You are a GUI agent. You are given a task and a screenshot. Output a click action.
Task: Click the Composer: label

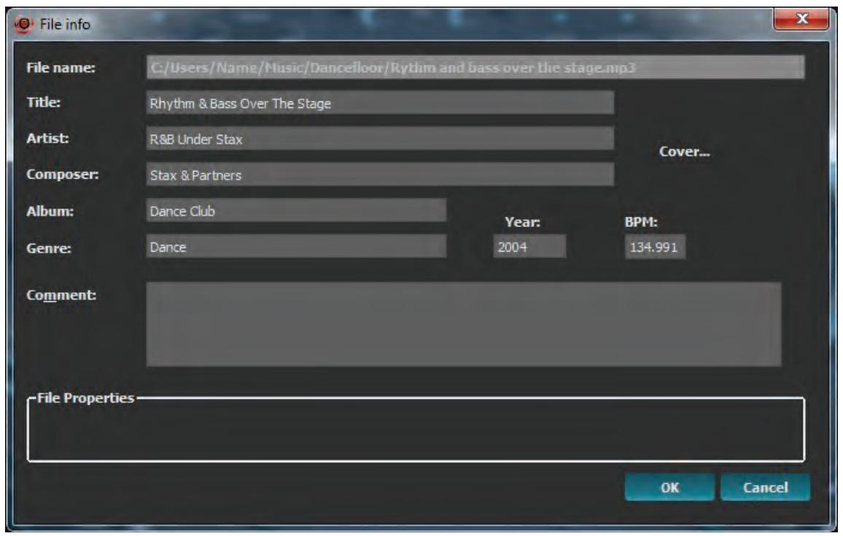tap(63, 174)
